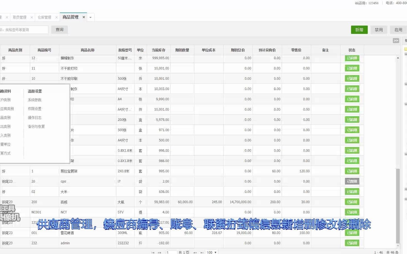This screenshot has height=254, width=407.
Task: Toggle 已启用 status for 不干胶打印 row
Action: point(352,68)
